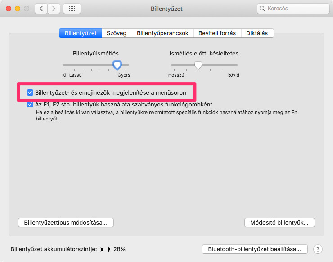Click the red close window button
The height and width of the screenshot is (262, 333).
click(9, 9)
